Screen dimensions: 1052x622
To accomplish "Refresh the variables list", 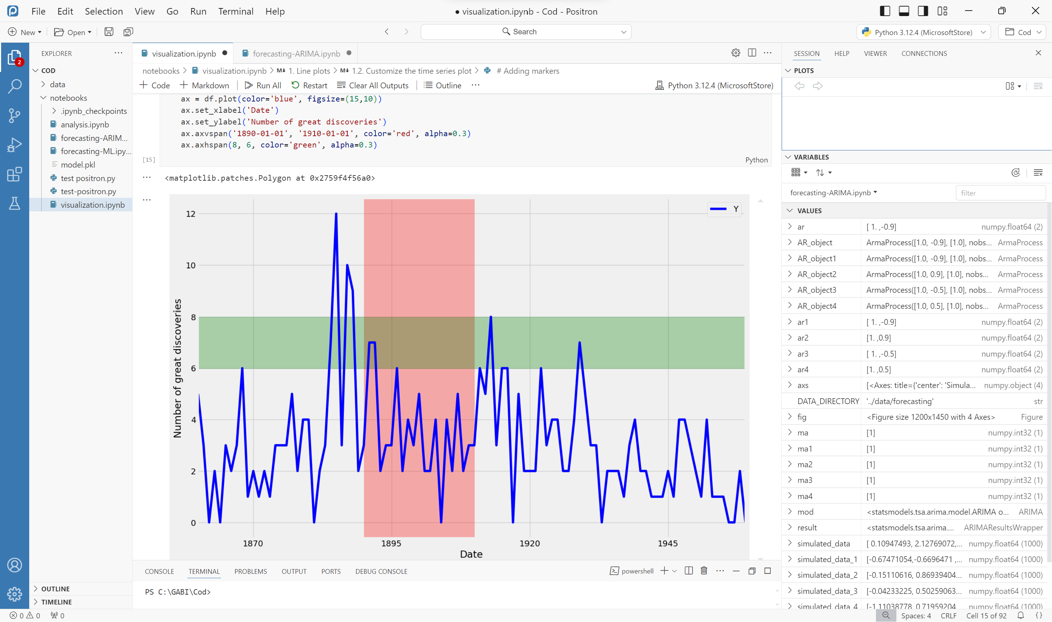I will point(1015,173).
